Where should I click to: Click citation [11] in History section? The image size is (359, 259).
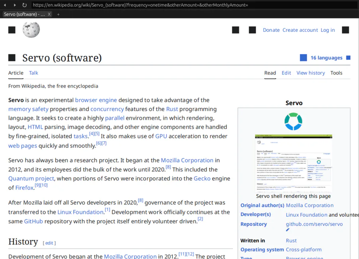point(182,254)
